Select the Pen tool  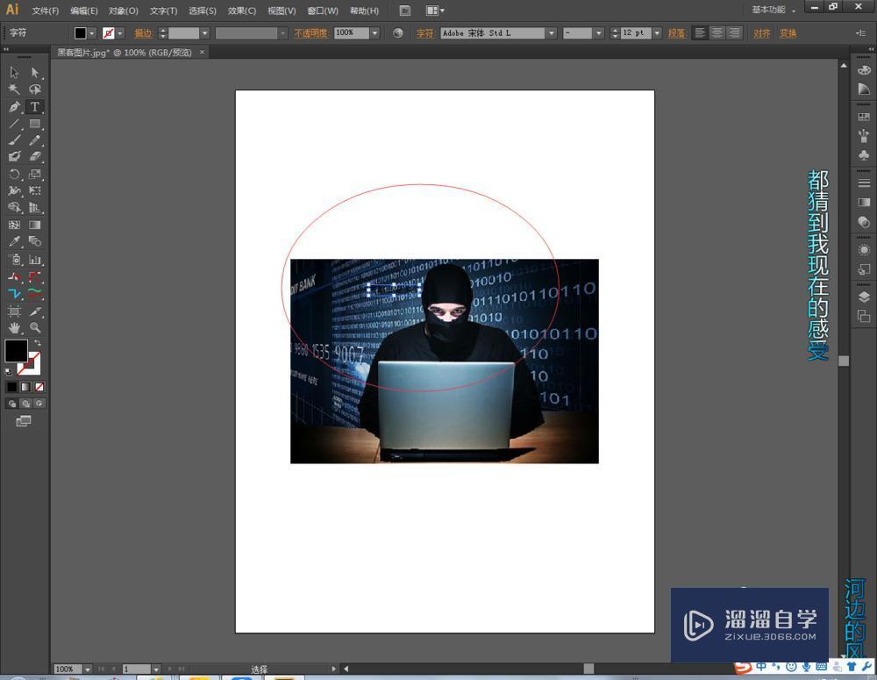(15, 107)
